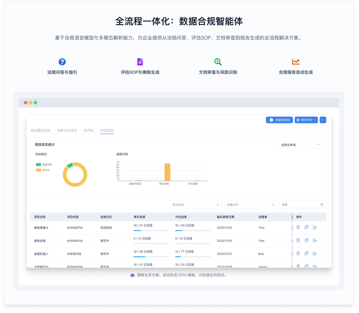Image resolution: width=359 pixels, height=313 pixels.
Task: Open the 简体中文 language dropdown
Action: point(306,120)
